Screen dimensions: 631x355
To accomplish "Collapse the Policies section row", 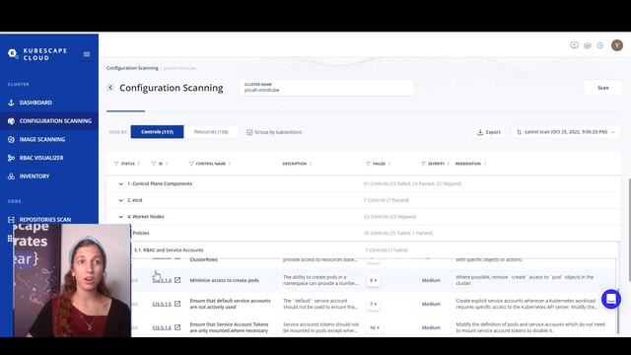I will [x=363, y=233].
